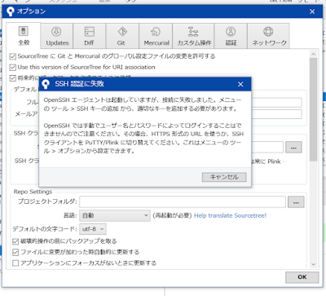Enable アプリケーションにフォーカスがないときに更新する checkbox

15,263
